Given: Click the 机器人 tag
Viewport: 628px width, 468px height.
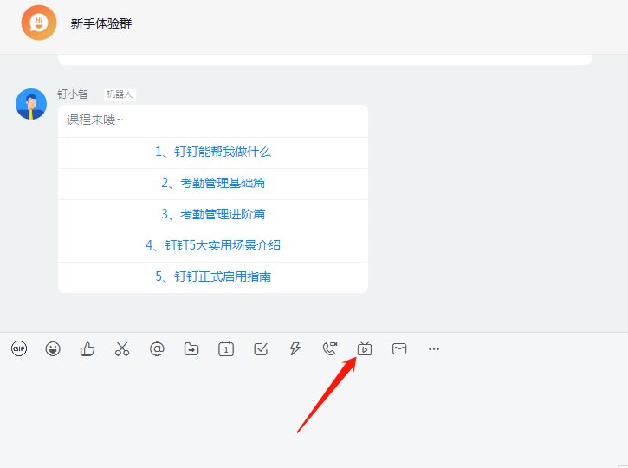Looking at the screenshot, I should (x=120, y=94).
